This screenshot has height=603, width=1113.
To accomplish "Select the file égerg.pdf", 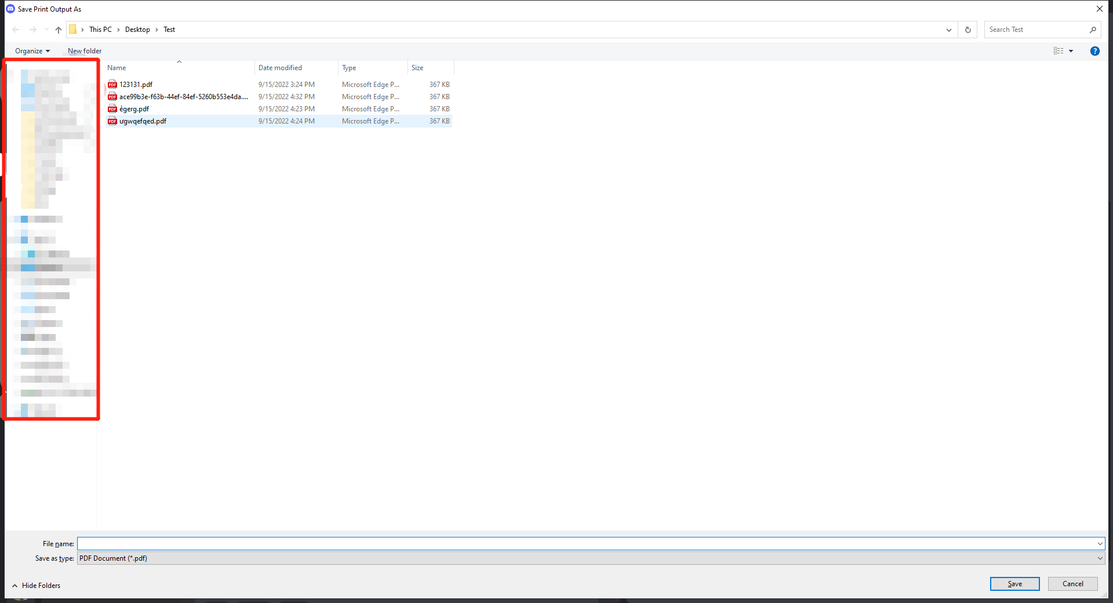I will click(x=134, y=109).
